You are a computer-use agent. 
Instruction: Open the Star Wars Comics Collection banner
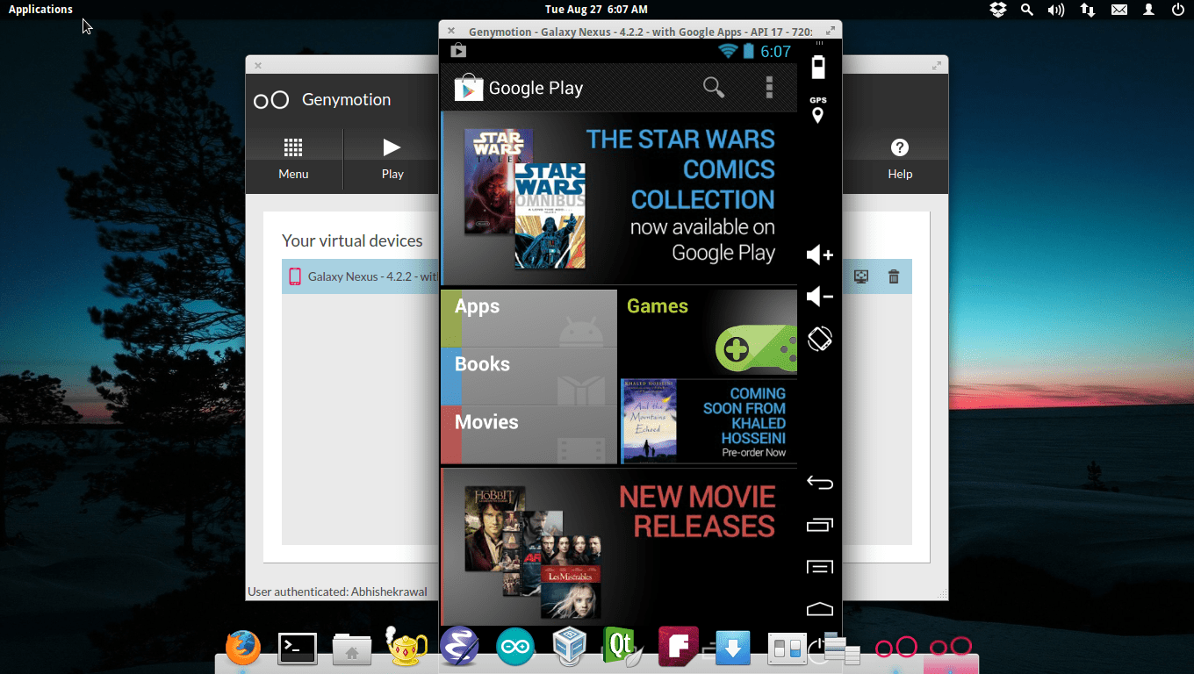(x=619, y=197)
